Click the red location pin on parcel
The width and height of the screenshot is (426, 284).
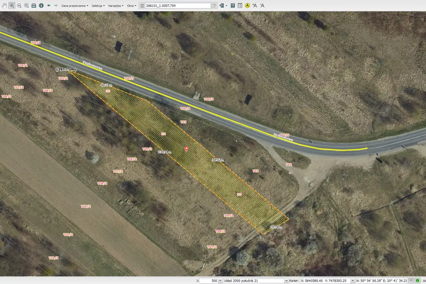click(x=186, y=149)
